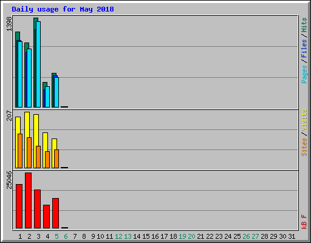The width and height of the screenshot is (311, 243).
Task: Click green day label 26 on the x-axis
Action: click(x=246, y=236)
